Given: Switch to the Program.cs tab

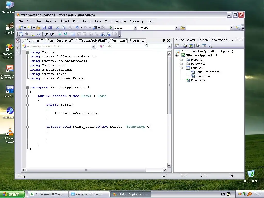Looking at the screenshot, I should (137, 40).
